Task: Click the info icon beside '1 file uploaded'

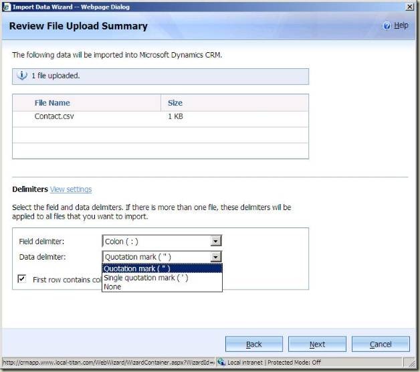Action: point(22,76)
